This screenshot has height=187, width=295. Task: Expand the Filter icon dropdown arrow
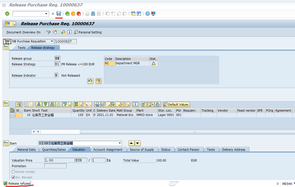pos(70,105)
